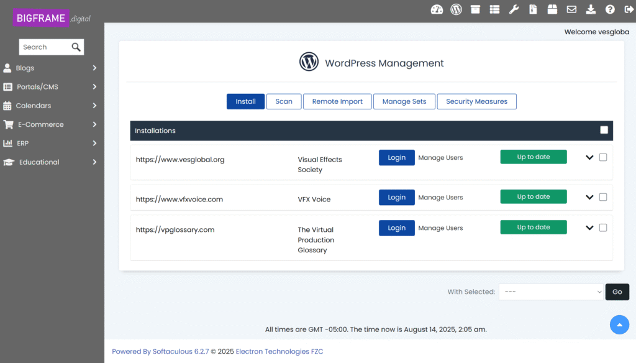The height and width of the screenshot is (363, 636).
Task: Click Manage Users for vpglossary.com
Action: click(x=440, y=227)
